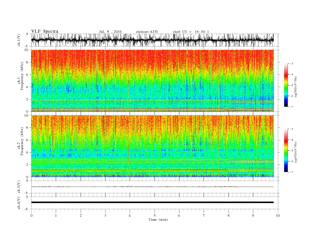The image size is (313, 242).
Task: Click the "-5" label on ch.2 colorbar
Action: tap(292, 150)
